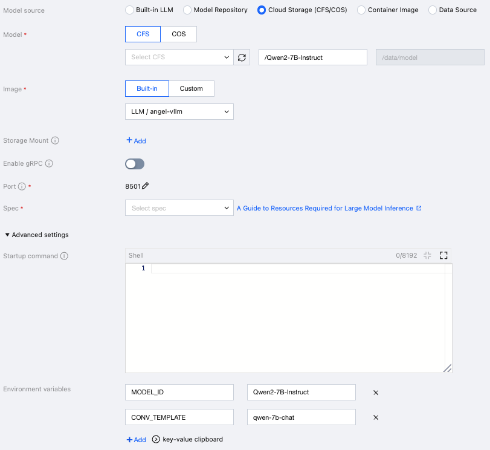The height and width of the screenshot is (450, 490).
Task: Grab the resize handle of the Shell editor
Action: pos(448,368)
